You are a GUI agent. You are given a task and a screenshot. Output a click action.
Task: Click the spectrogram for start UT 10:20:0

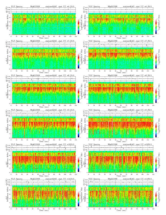pyautogui.click(x=43, y=162)
